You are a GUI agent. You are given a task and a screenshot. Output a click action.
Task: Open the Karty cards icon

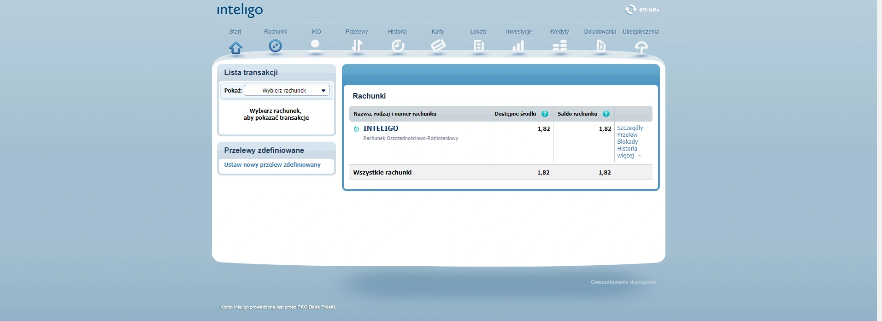(438, 46)
